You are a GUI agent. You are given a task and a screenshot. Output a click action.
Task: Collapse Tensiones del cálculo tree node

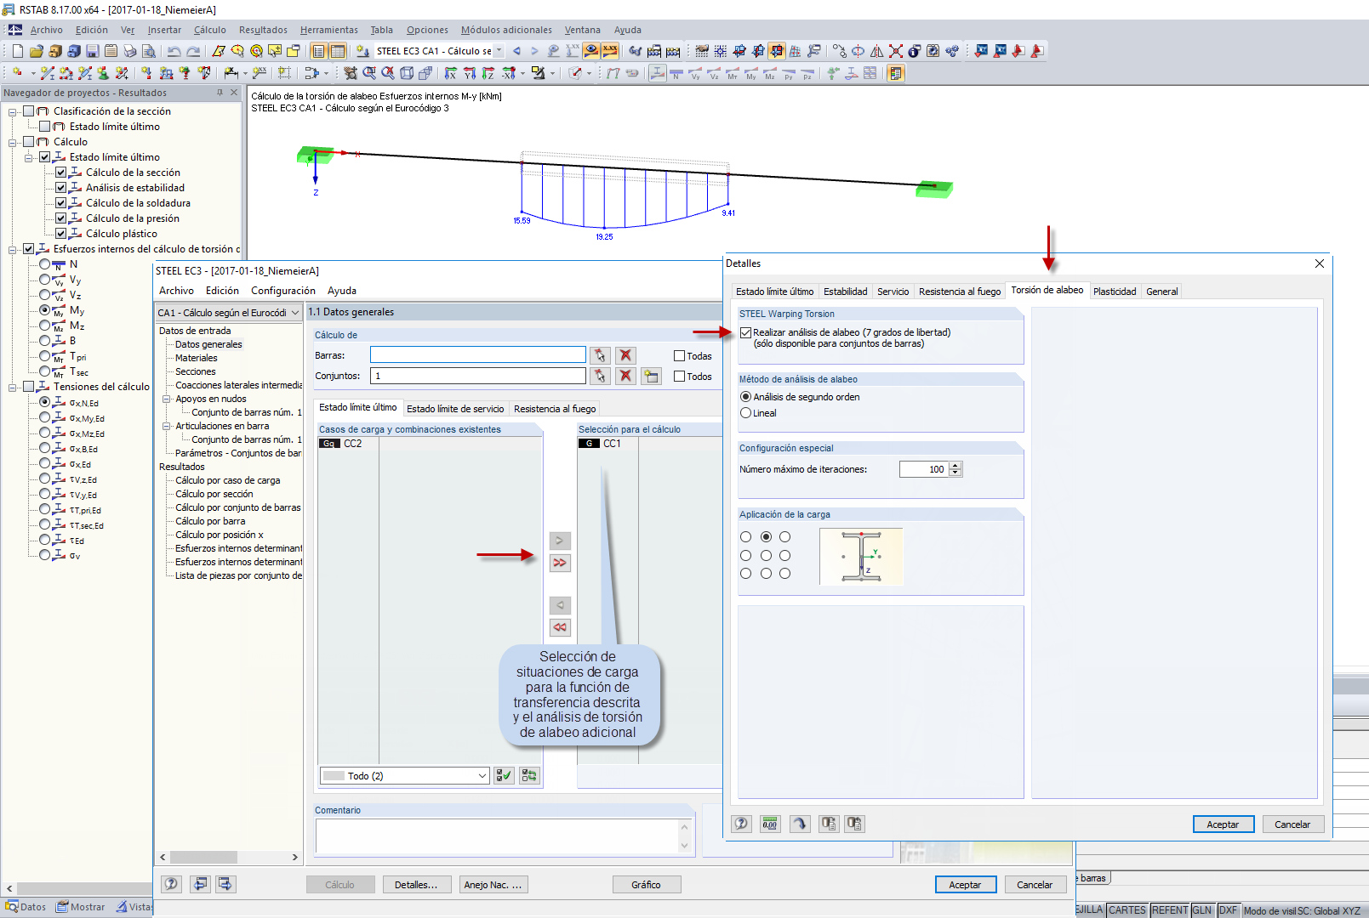(13, 387)
